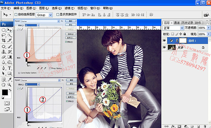Open the 文件 menu

click(6, 8)
